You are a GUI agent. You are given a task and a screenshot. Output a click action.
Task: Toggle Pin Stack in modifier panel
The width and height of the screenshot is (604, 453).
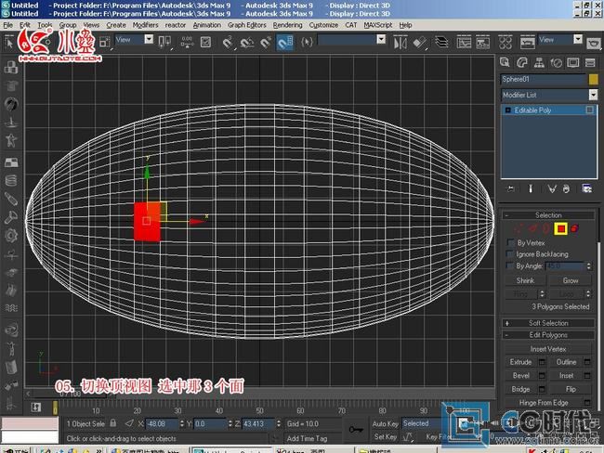pyautogui.click(x=510, y=188)
